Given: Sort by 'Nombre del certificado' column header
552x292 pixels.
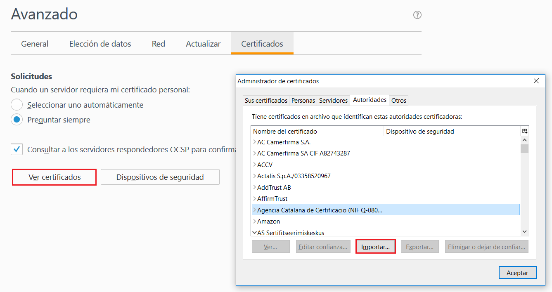Looking at the screenshot, I should click(x=317, y=131).
